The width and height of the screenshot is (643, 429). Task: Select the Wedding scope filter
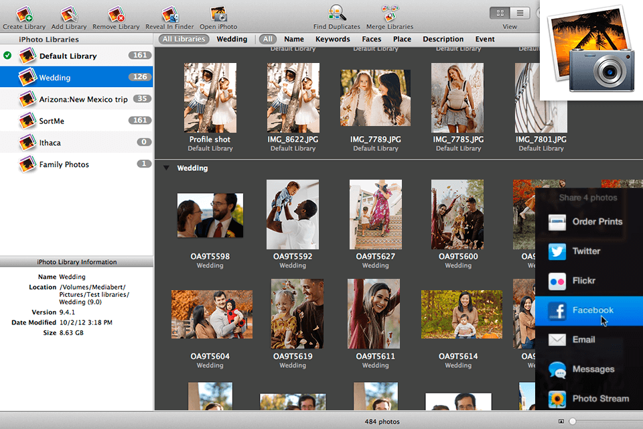click(x=232, y=39)
